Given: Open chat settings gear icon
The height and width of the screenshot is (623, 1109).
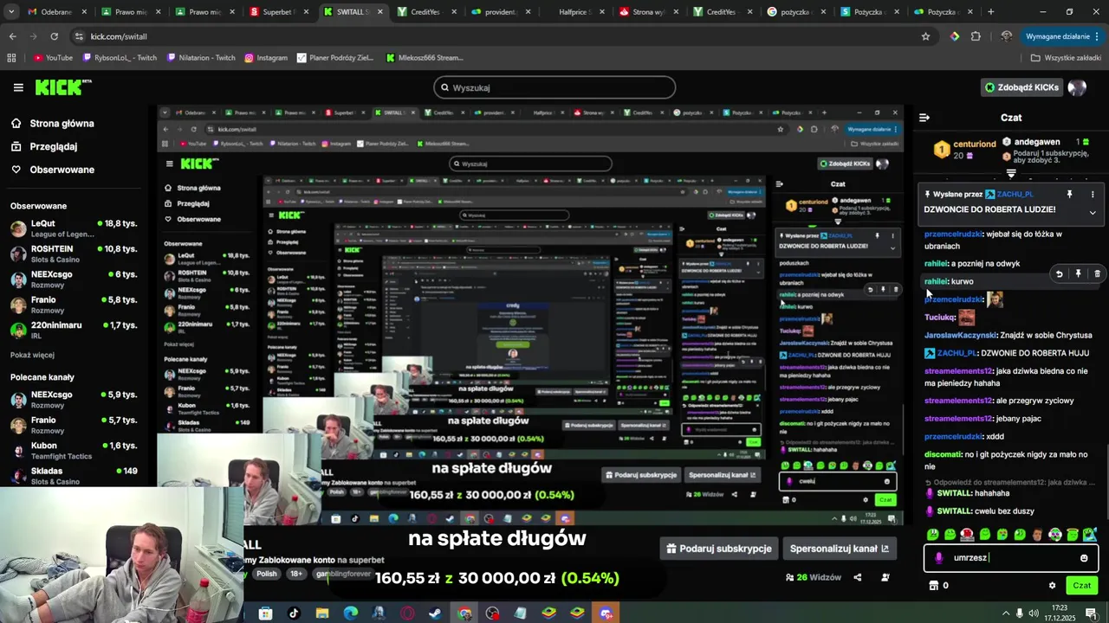Looking at the screenshot, I should click(1052, 586).
